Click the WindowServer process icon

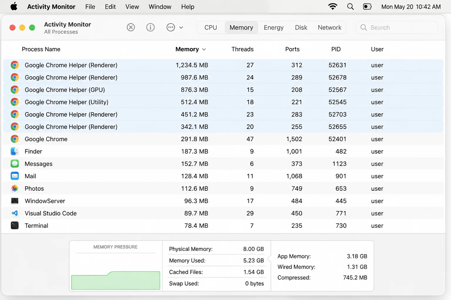tap(15, 201)
